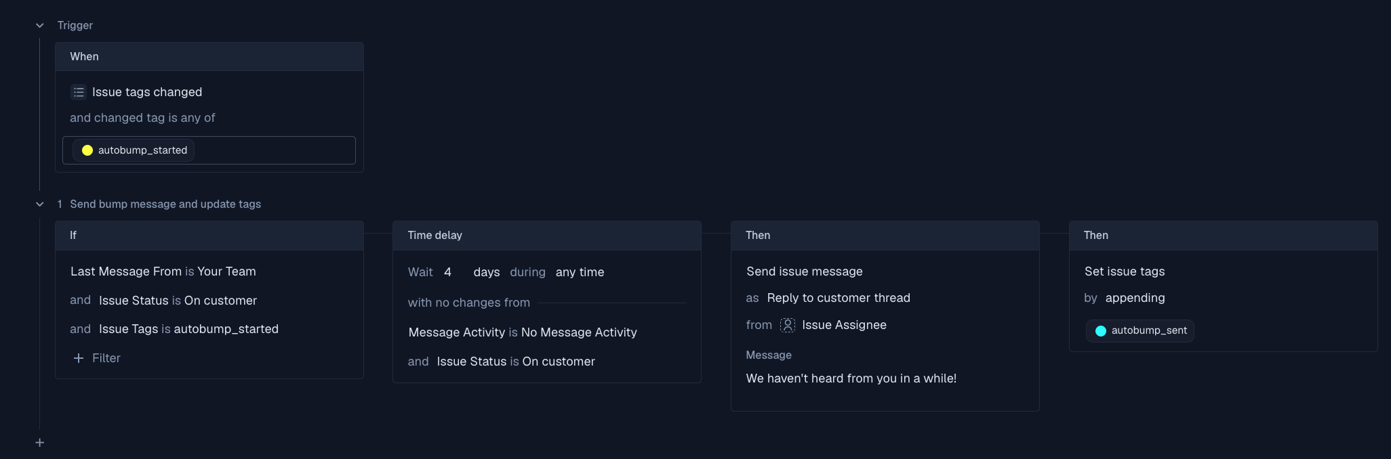Click the Issue tags changed trigger event

[x=147, y=92]
